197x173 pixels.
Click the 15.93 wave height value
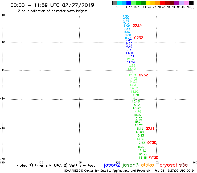141,143
